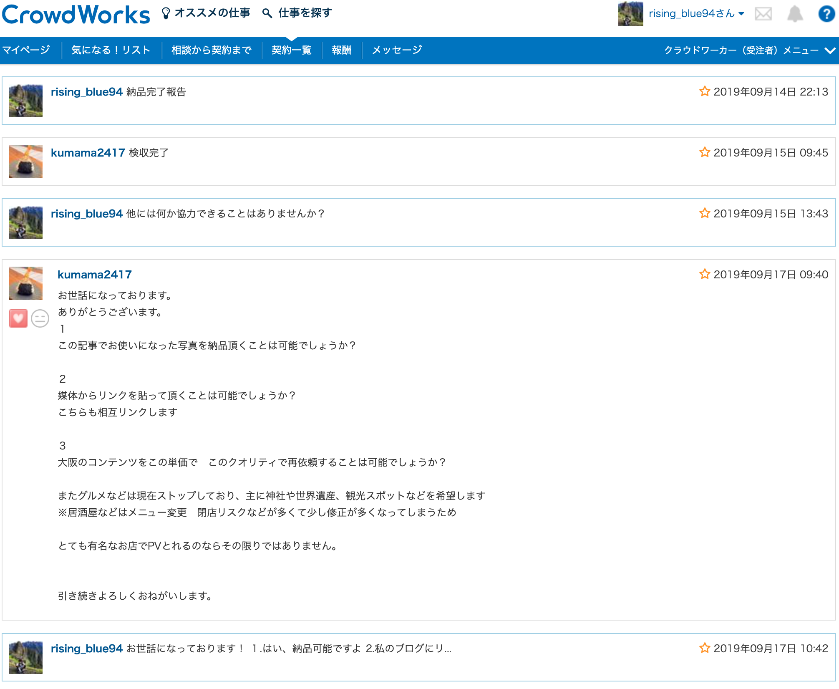
Task: Open the envelope messages icon in header
Action: [x=763, y=14]
